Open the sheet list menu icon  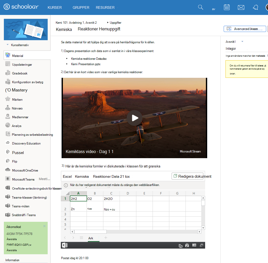click(x=81, y=238)
